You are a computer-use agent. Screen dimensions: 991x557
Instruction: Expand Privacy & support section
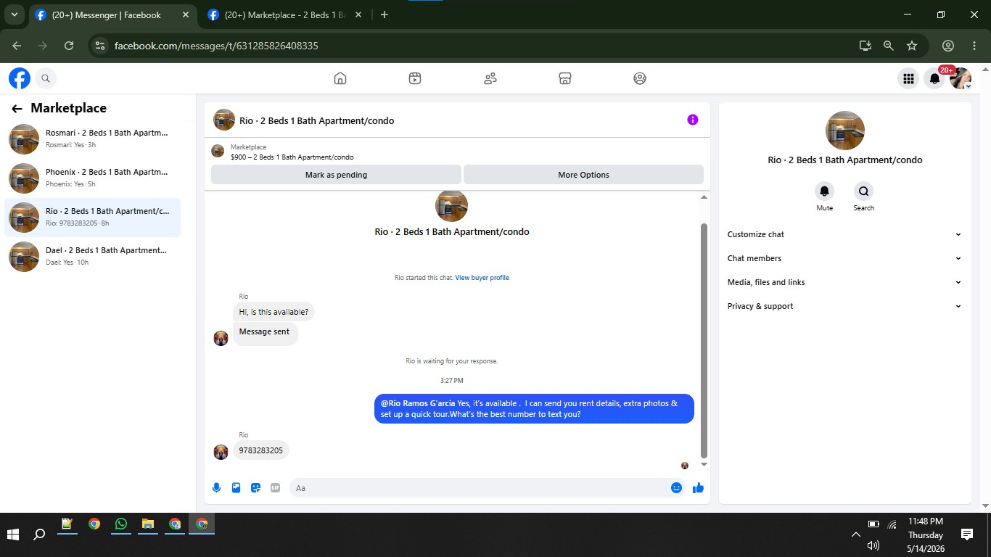click(844, 306)
